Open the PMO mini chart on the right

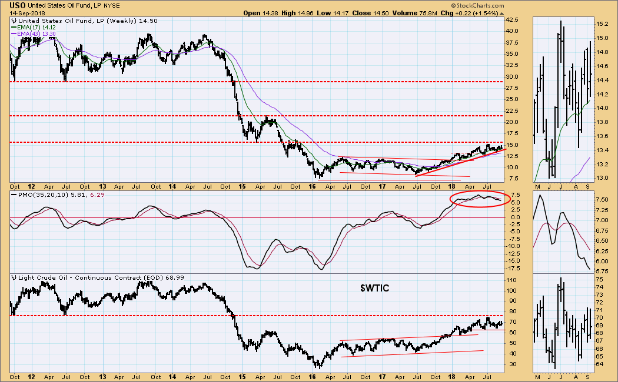click(x=563, y=232)
